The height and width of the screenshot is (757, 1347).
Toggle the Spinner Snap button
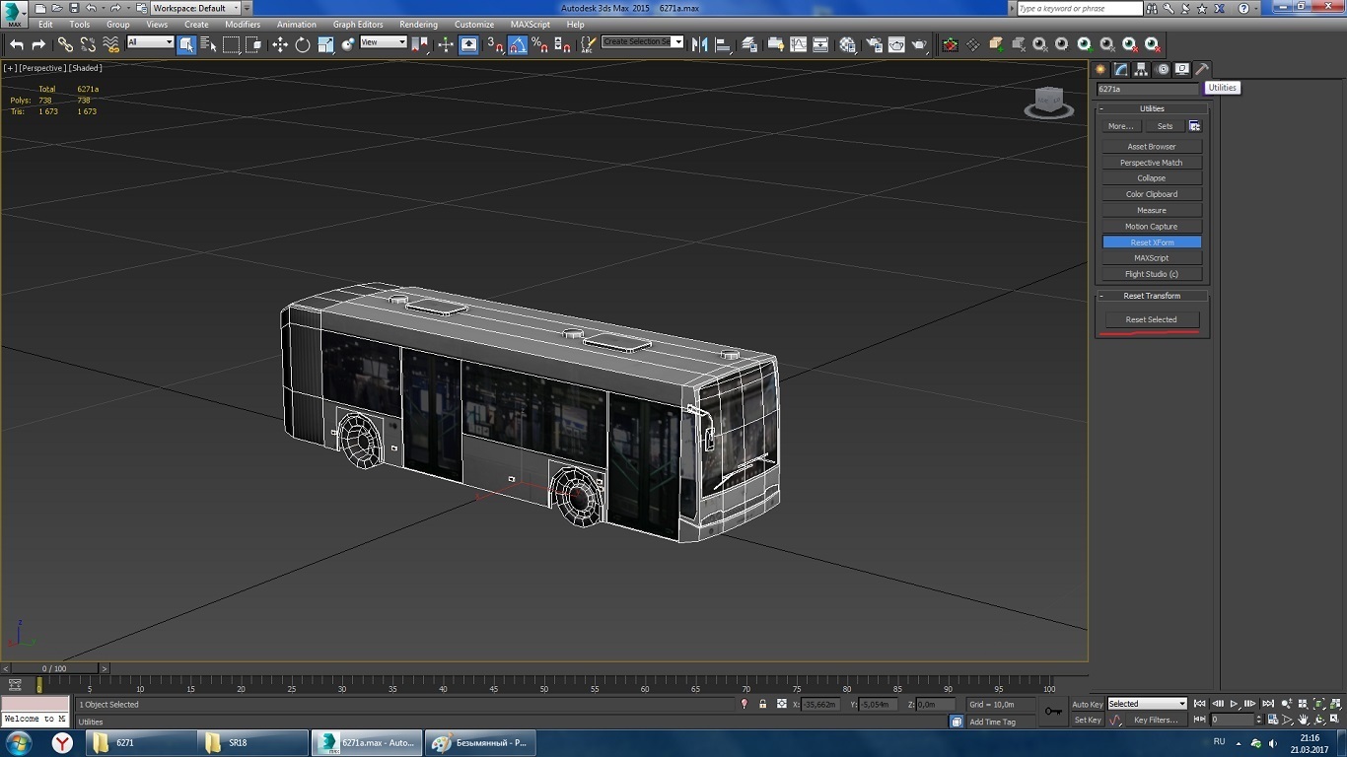563,44
